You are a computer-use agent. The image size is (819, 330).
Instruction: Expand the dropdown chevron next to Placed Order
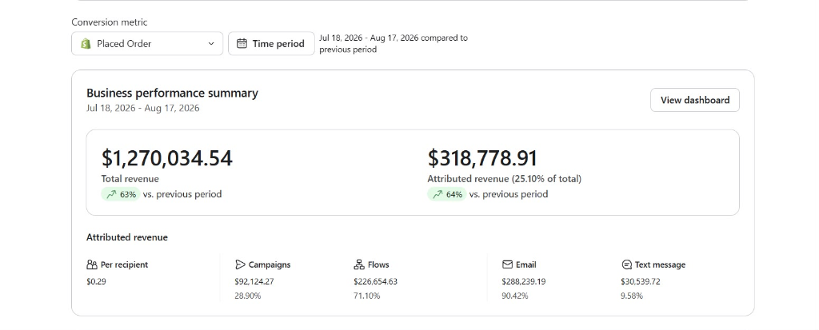pos(211,44)
